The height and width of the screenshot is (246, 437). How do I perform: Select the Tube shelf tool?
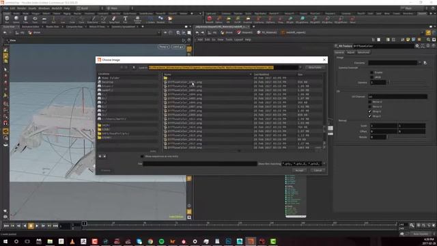(25, 19)
